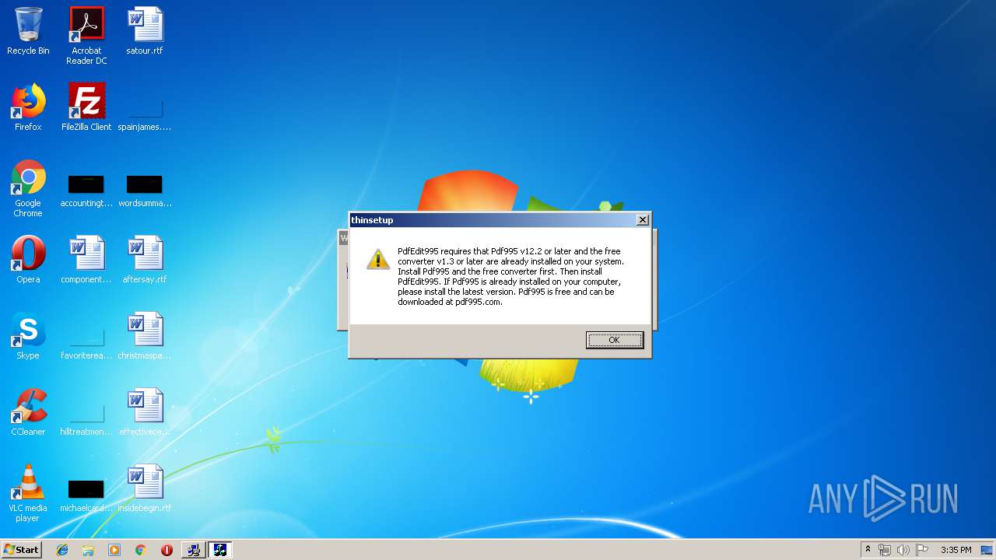
Task: Open Windows Media Player from the taskbar
Action: 114,550
